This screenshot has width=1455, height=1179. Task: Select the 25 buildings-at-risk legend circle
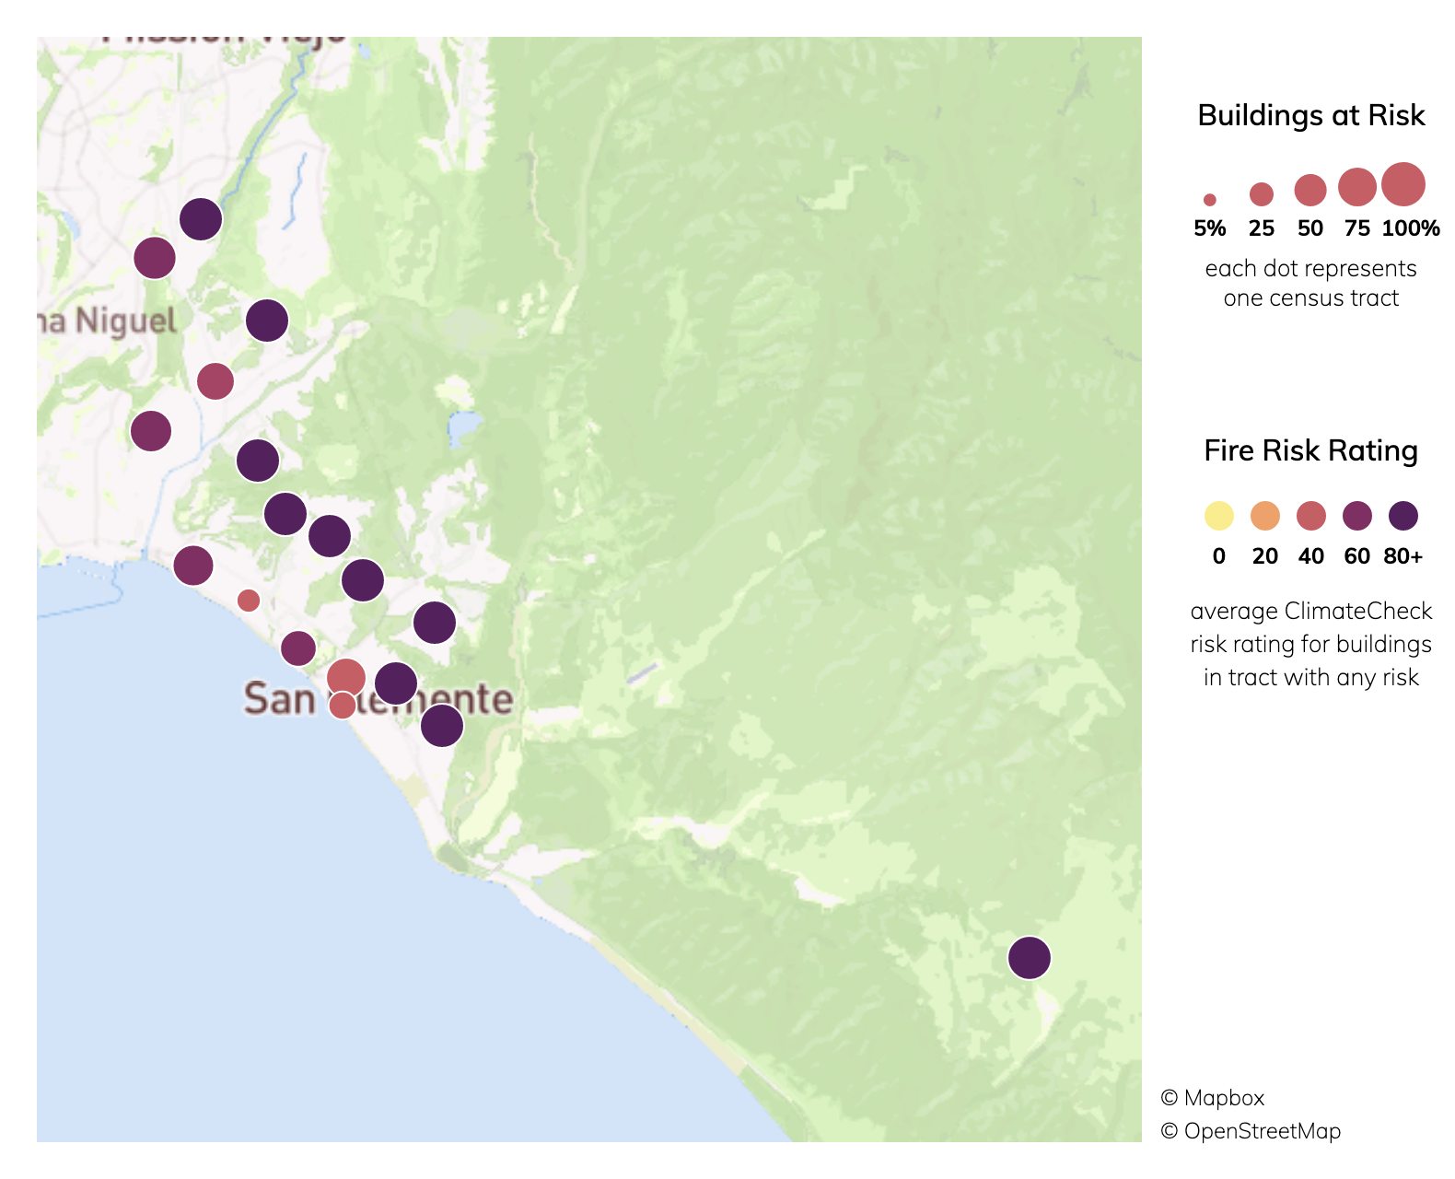point(1262,194)
